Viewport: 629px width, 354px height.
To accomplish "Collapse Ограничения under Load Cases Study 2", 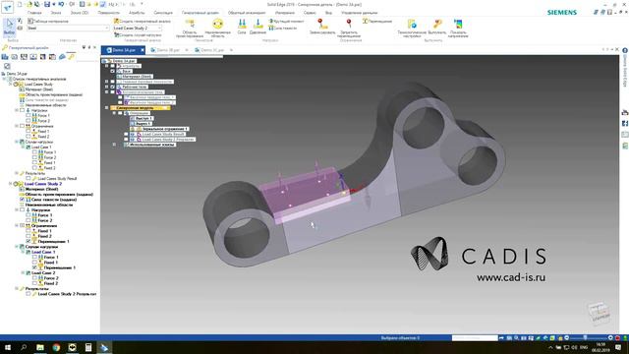I will tap(17, 225).
